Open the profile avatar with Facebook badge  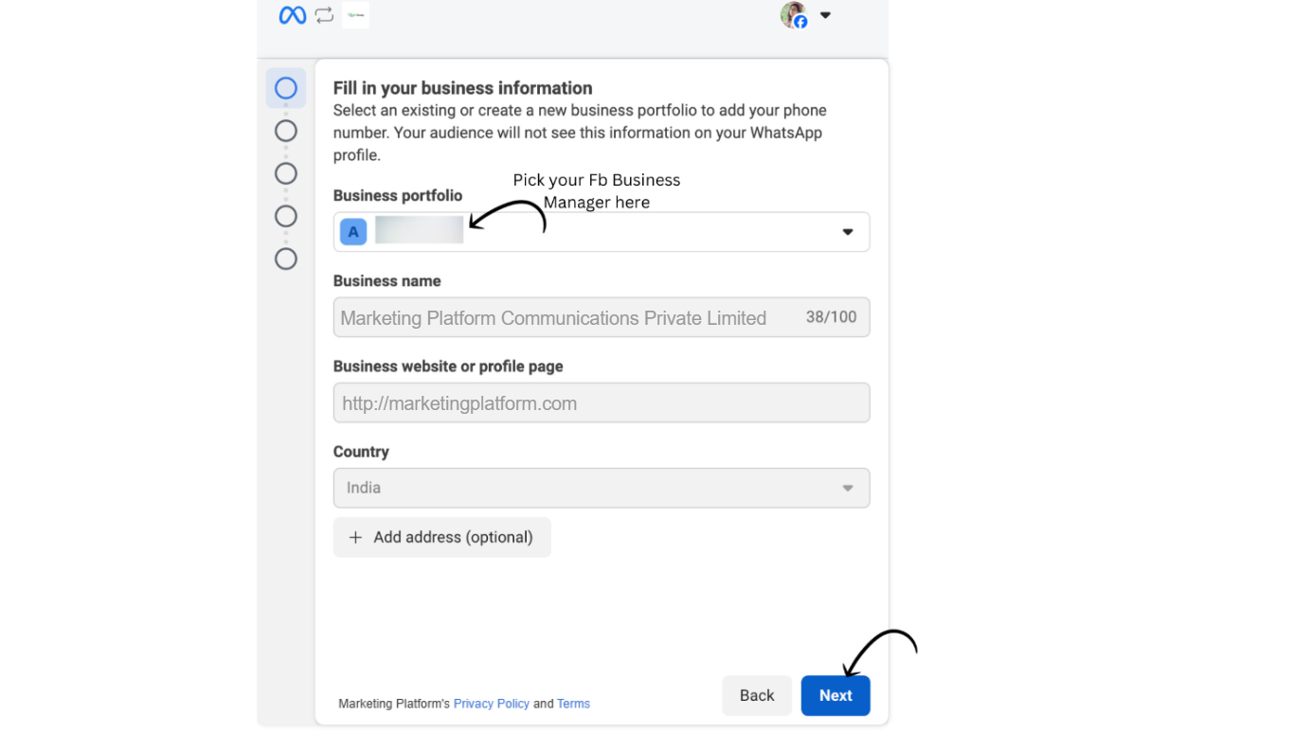pos(794,15)
